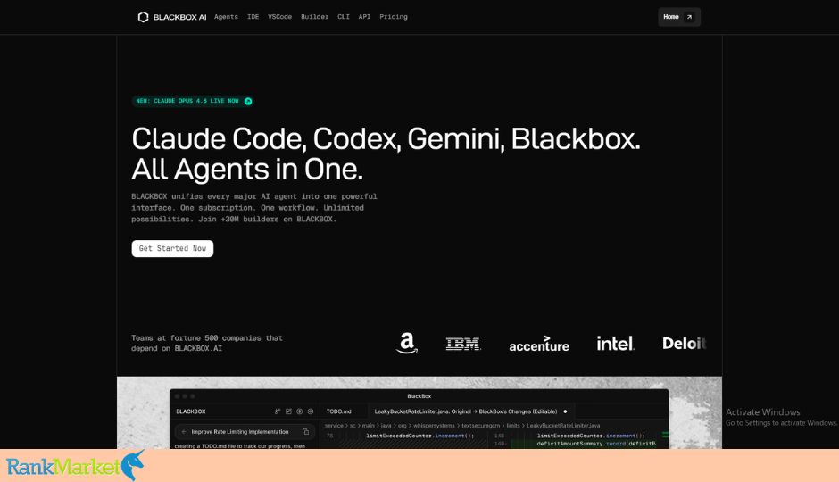Screen dimensions: 839x482
Task: Click the coin icon in the BLACKBOX panel header
Action: (300, 411)
